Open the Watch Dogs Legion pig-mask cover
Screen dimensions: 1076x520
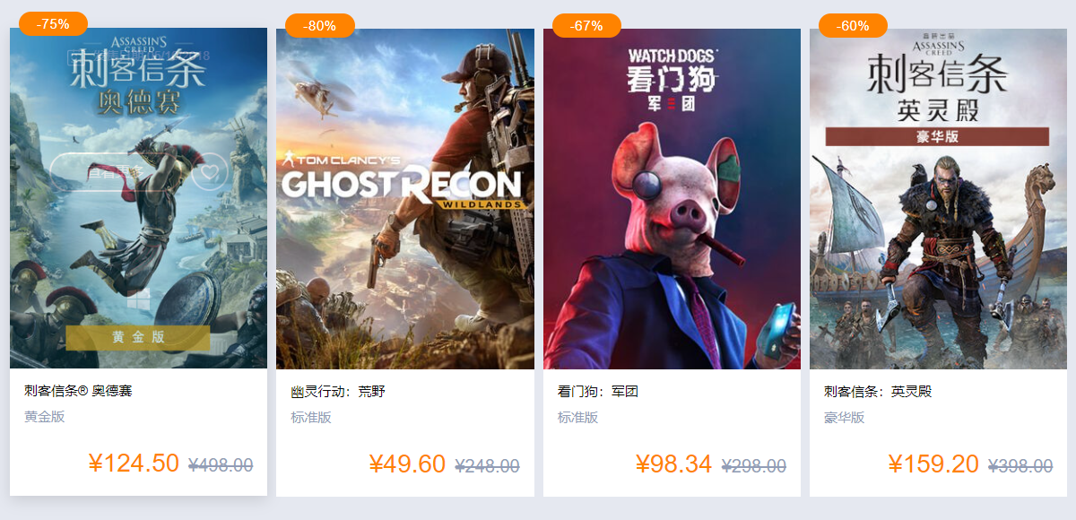672,199
